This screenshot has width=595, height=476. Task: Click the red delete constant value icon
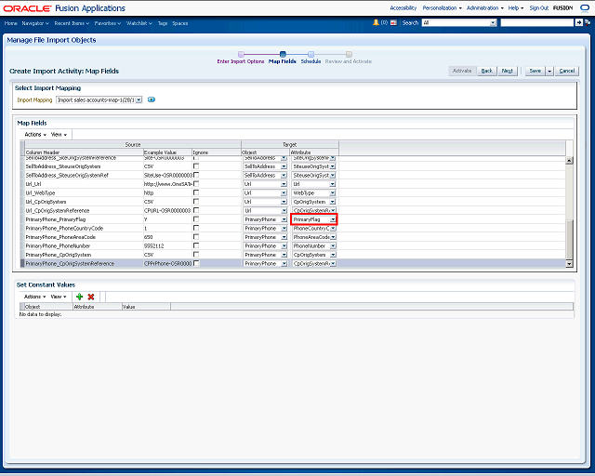tap(91, 296)
